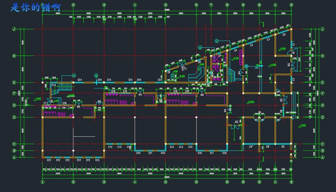
Task: Click the C9' window label
Action: [x=268, y=147]
